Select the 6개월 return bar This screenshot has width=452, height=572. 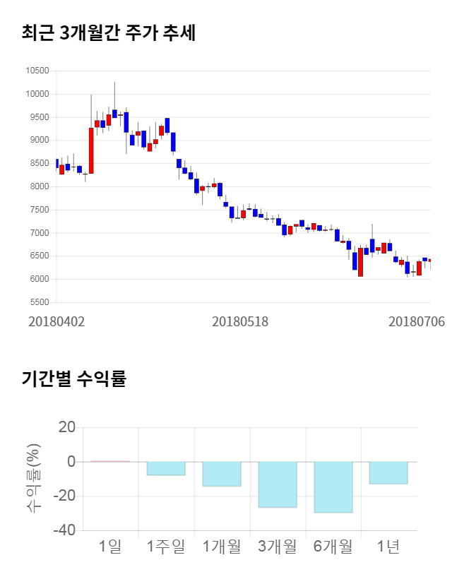pos(333,487)
